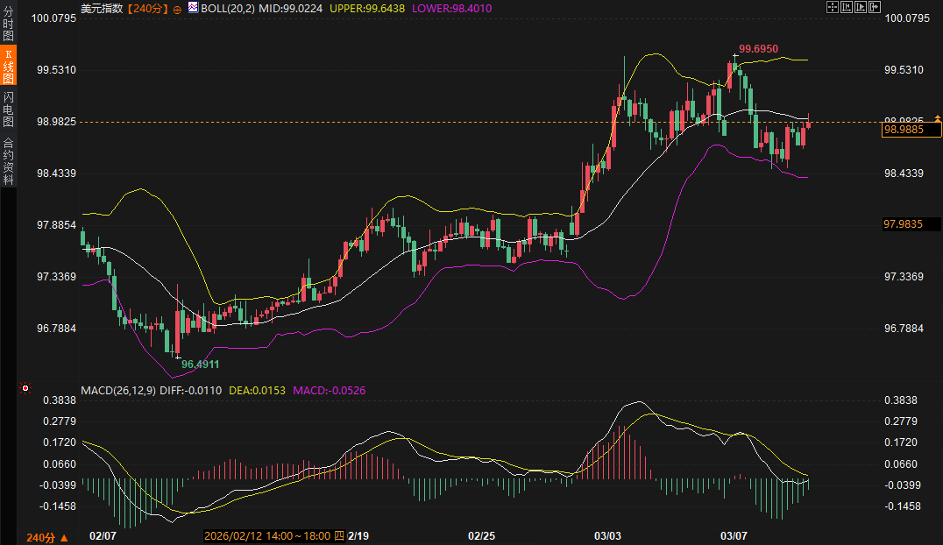This screenshot has width=943, height=545.
Task: Click the chart playback icon
Action: point(860,7)
